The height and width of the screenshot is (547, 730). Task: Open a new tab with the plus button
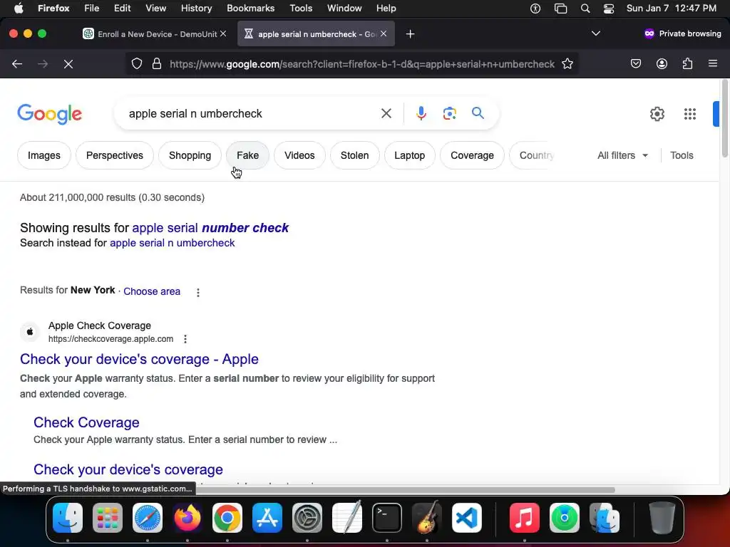(410, 34)
